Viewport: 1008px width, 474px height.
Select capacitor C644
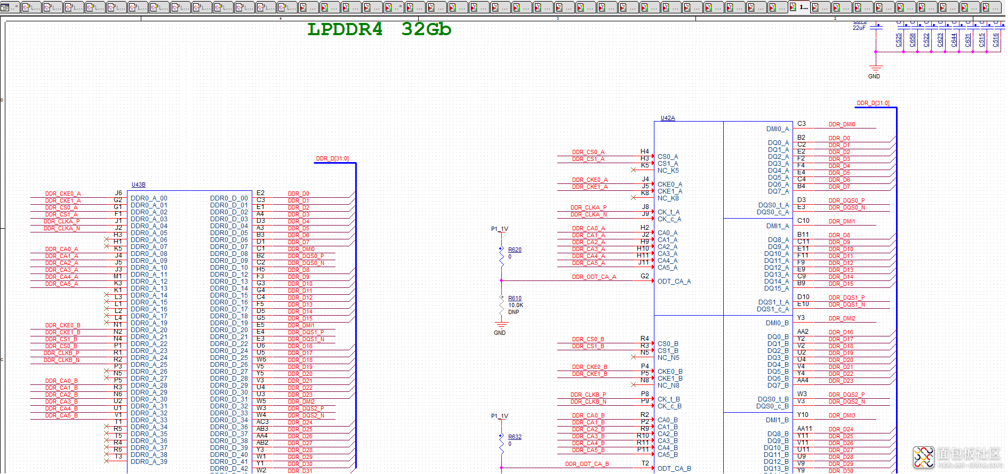tap(954, 40)
